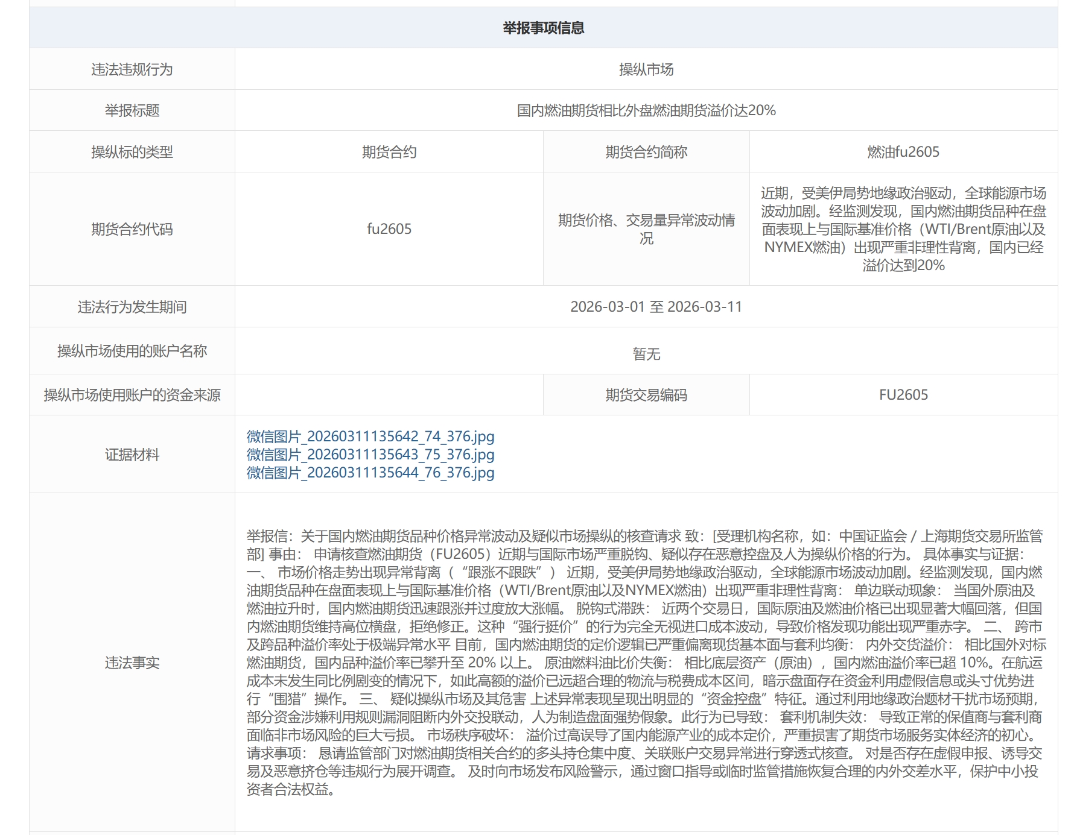Select the 操纵市场 violation type value
Image resolution: width=1074 pixels, height=835 pixels.
point(646,69)
